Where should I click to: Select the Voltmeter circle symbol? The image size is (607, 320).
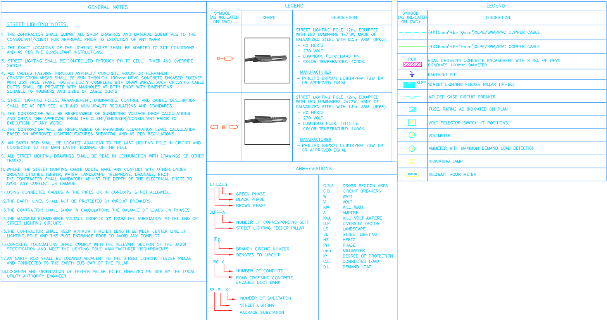click(412, 135)
